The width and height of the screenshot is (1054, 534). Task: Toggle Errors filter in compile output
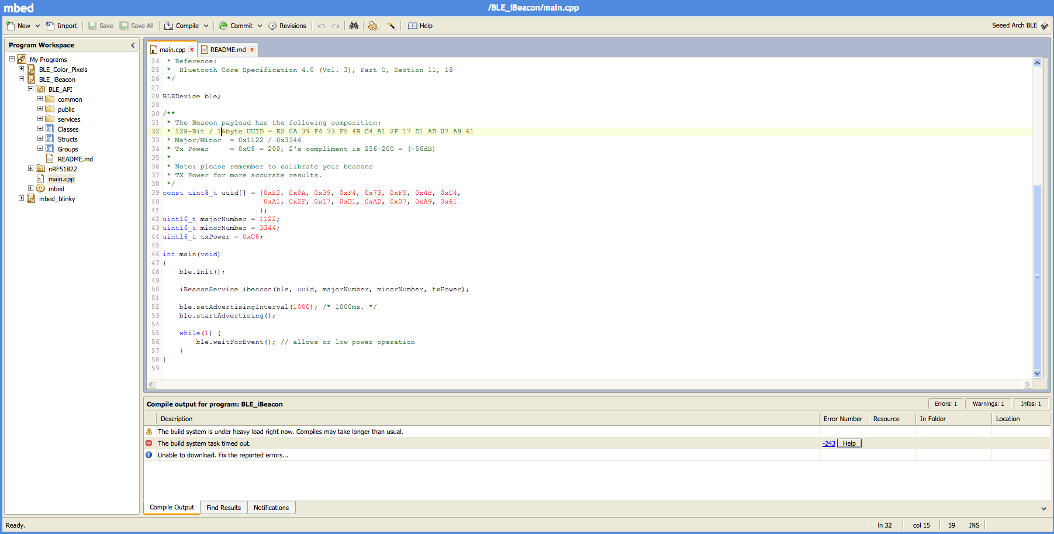pyautogui.click(x=945, y=404)
